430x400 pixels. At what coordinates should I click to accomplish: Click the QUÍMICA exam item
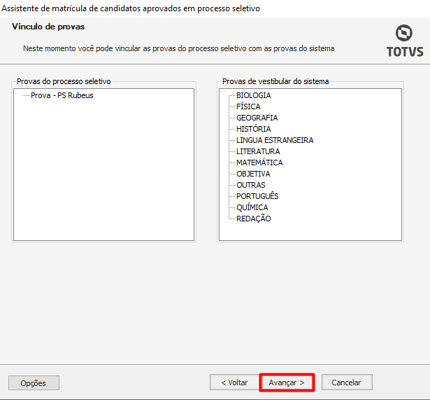[x=252, y=207]
